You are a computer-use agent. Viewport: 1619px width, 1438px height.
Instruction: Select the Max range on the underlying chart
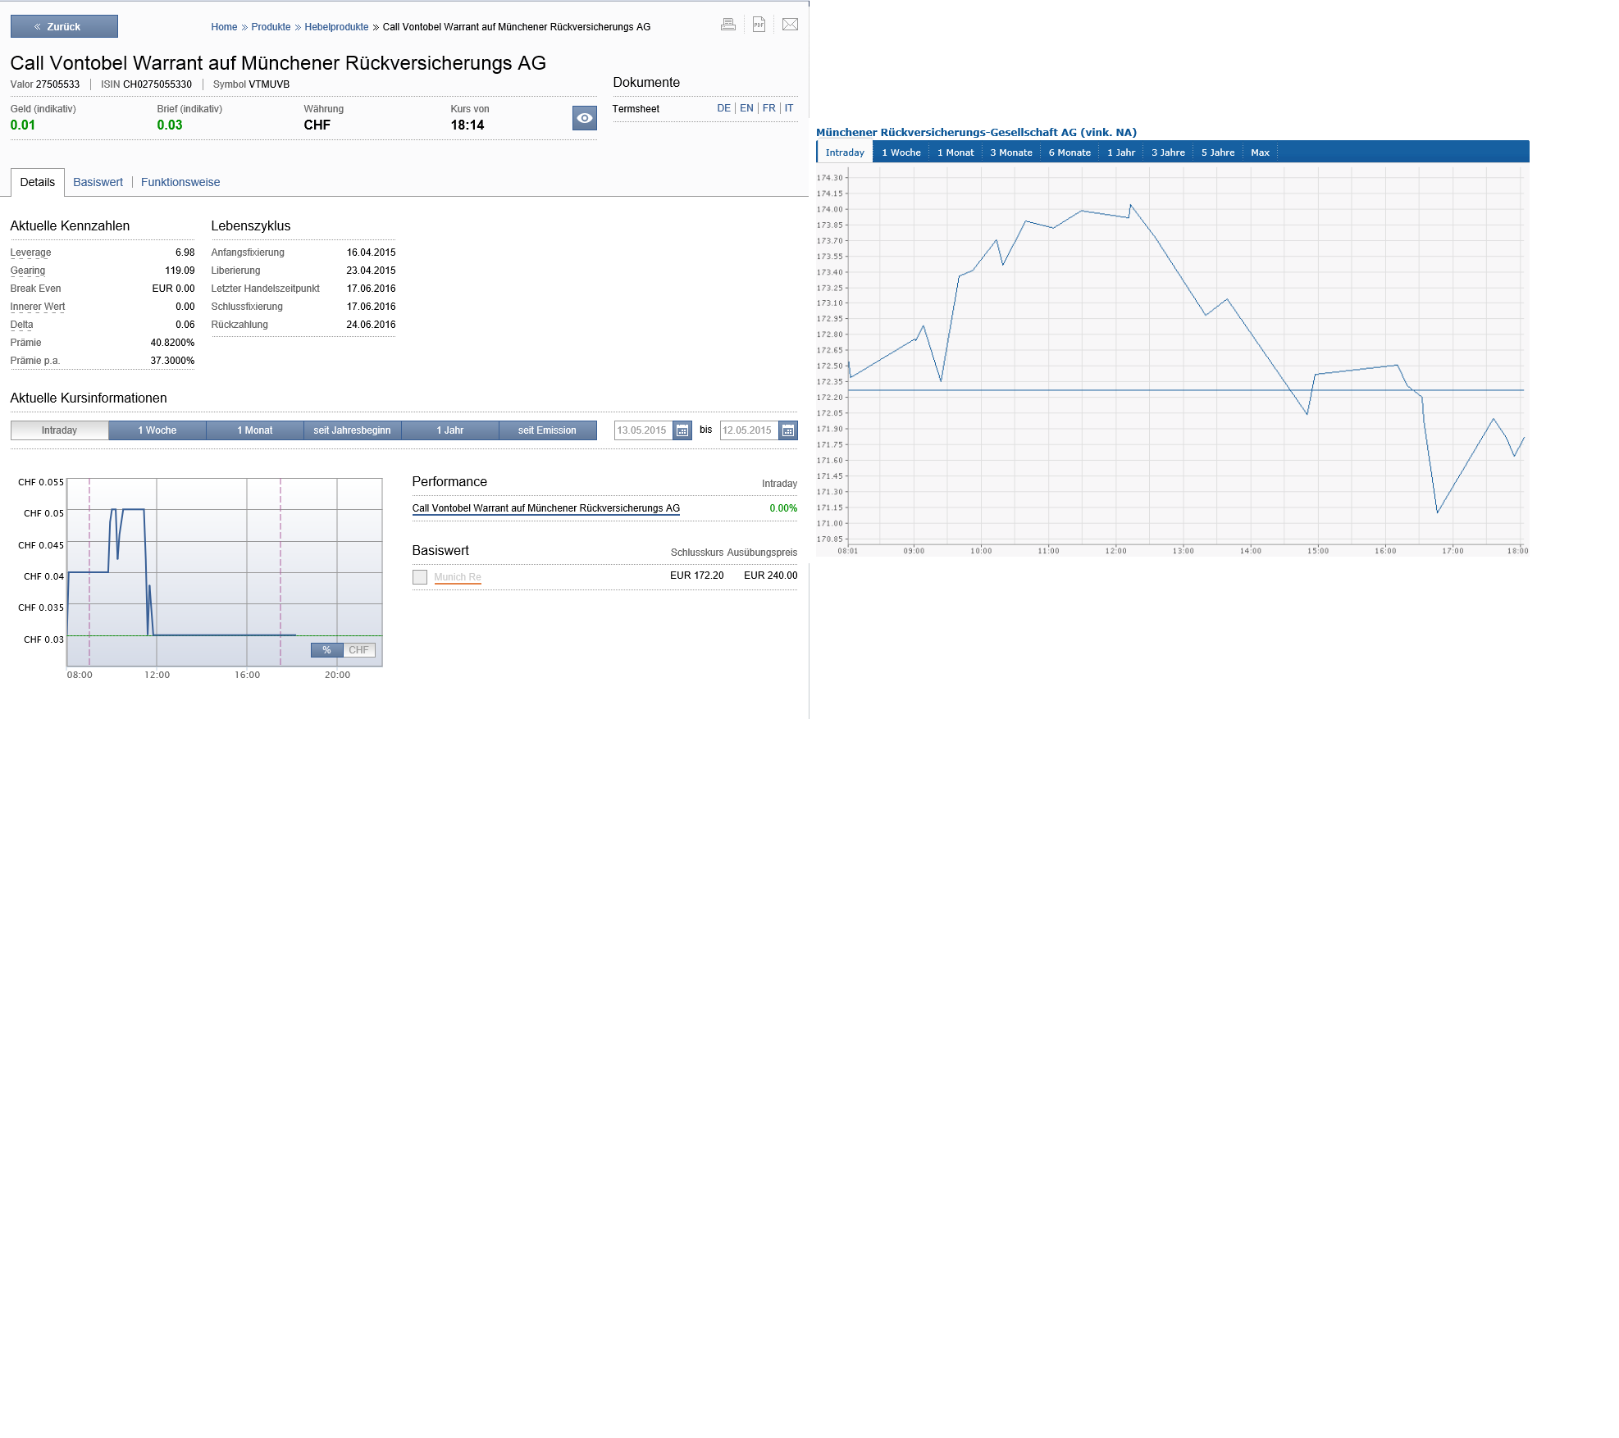[1260, 152]
